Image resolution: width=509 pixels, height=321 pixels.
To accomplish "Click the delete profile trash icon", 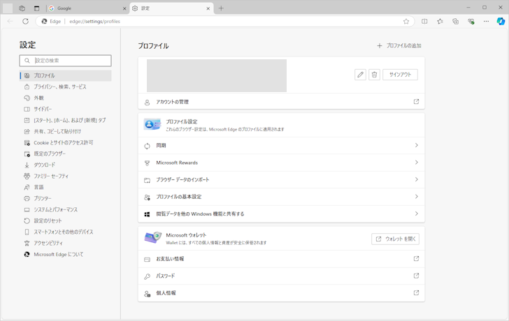I will click(x=374, y=75).
